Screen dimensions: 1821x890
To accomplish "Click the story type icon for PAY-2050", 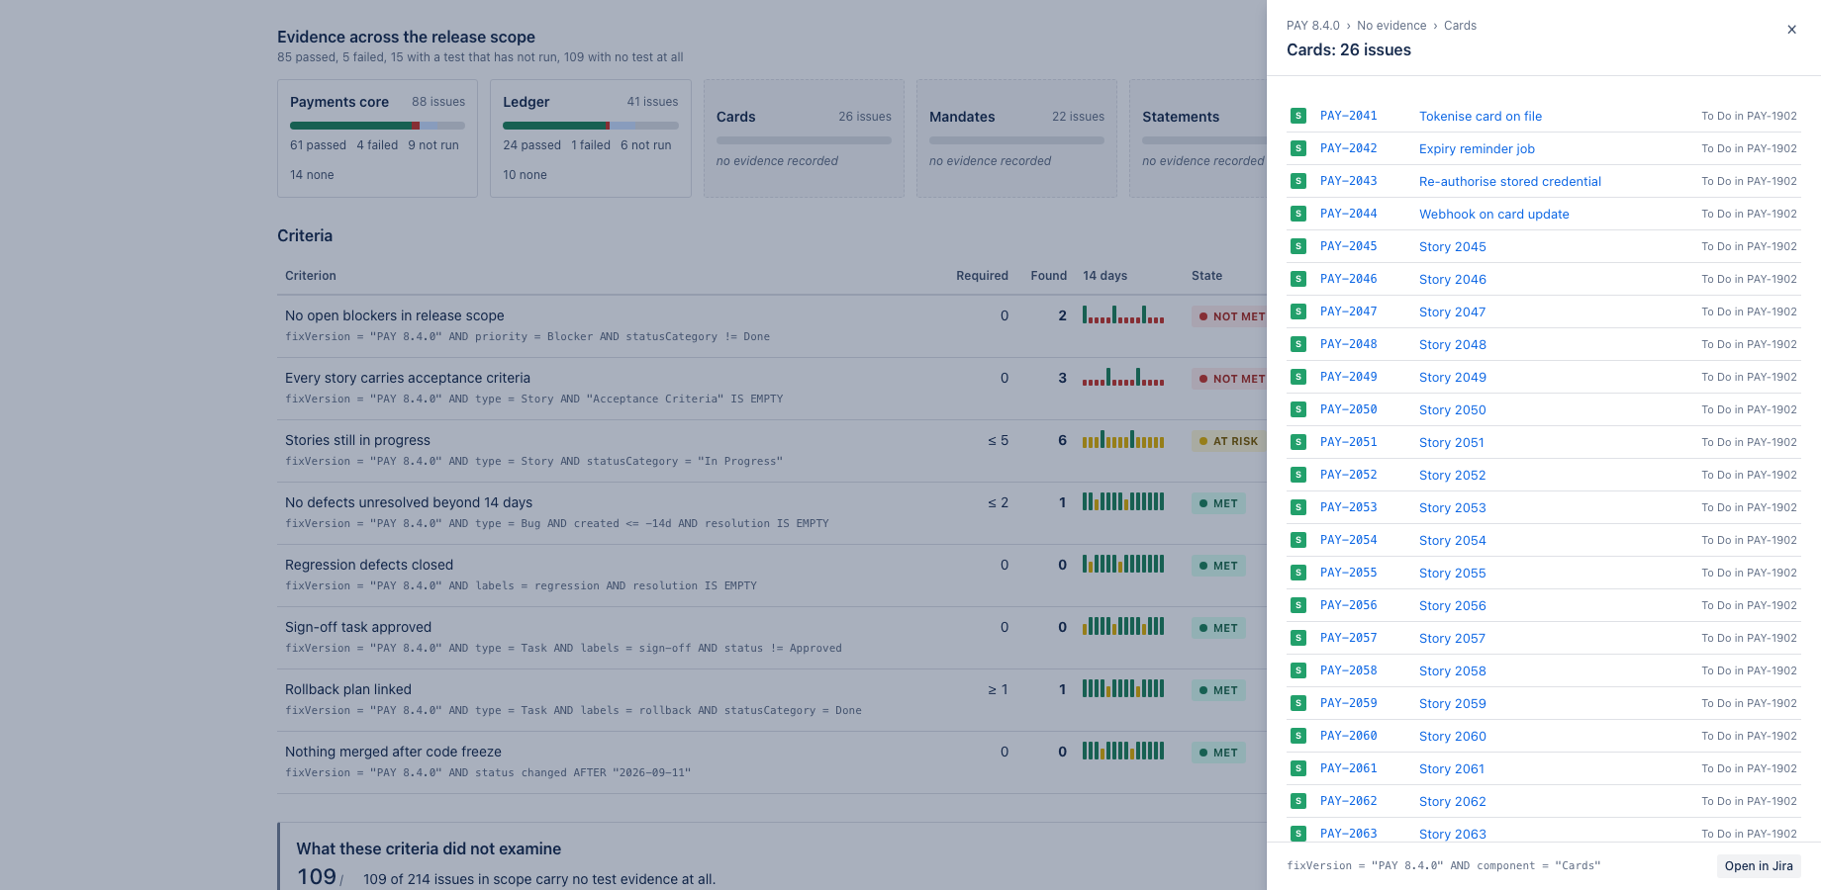I will 1298,409.
